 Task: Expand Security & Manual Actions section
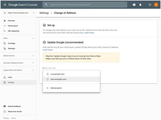(33, 63)
